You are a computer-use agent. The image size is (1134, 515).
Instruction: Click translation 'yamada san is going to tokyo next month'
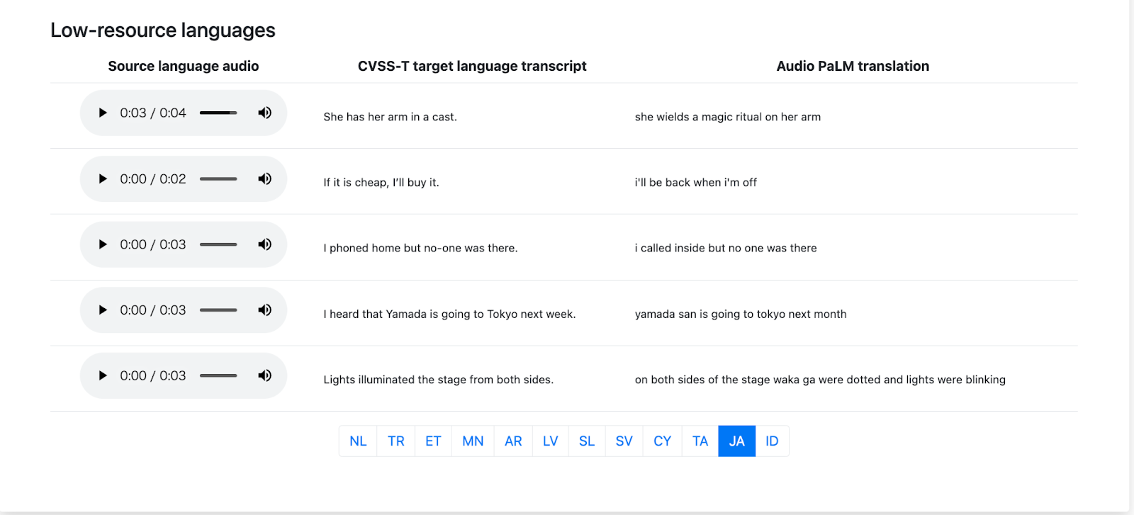[x=741, y=314]
